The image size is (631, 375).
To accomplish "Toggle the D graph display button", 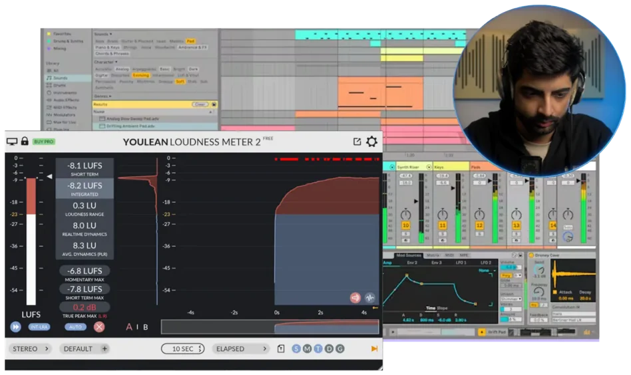I will [329, 348].
